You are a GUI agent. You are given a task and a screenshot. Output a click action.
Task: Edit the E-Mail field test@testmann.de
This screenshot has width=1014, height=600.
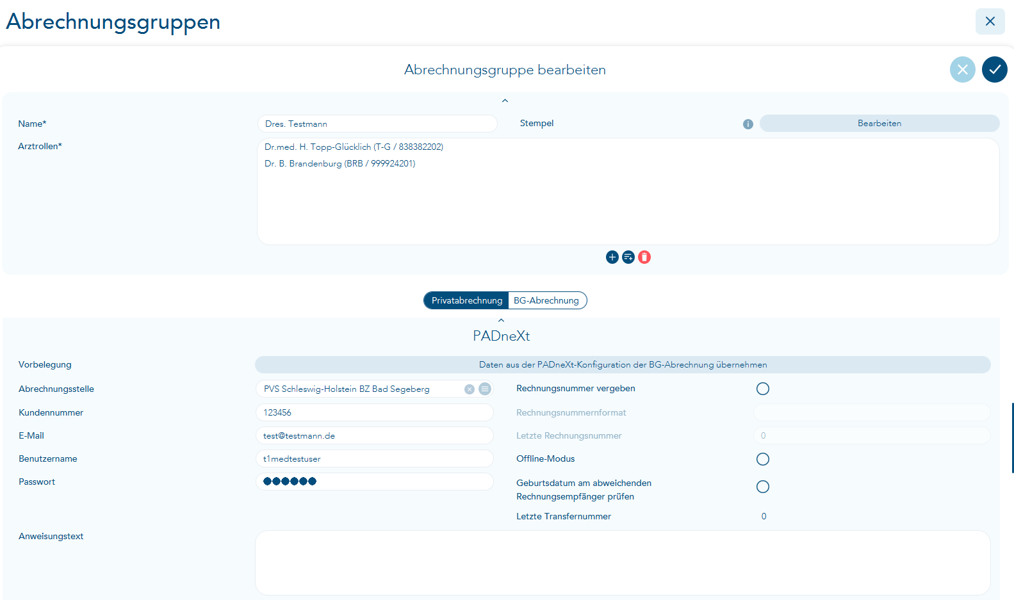[x=374, y=435]
